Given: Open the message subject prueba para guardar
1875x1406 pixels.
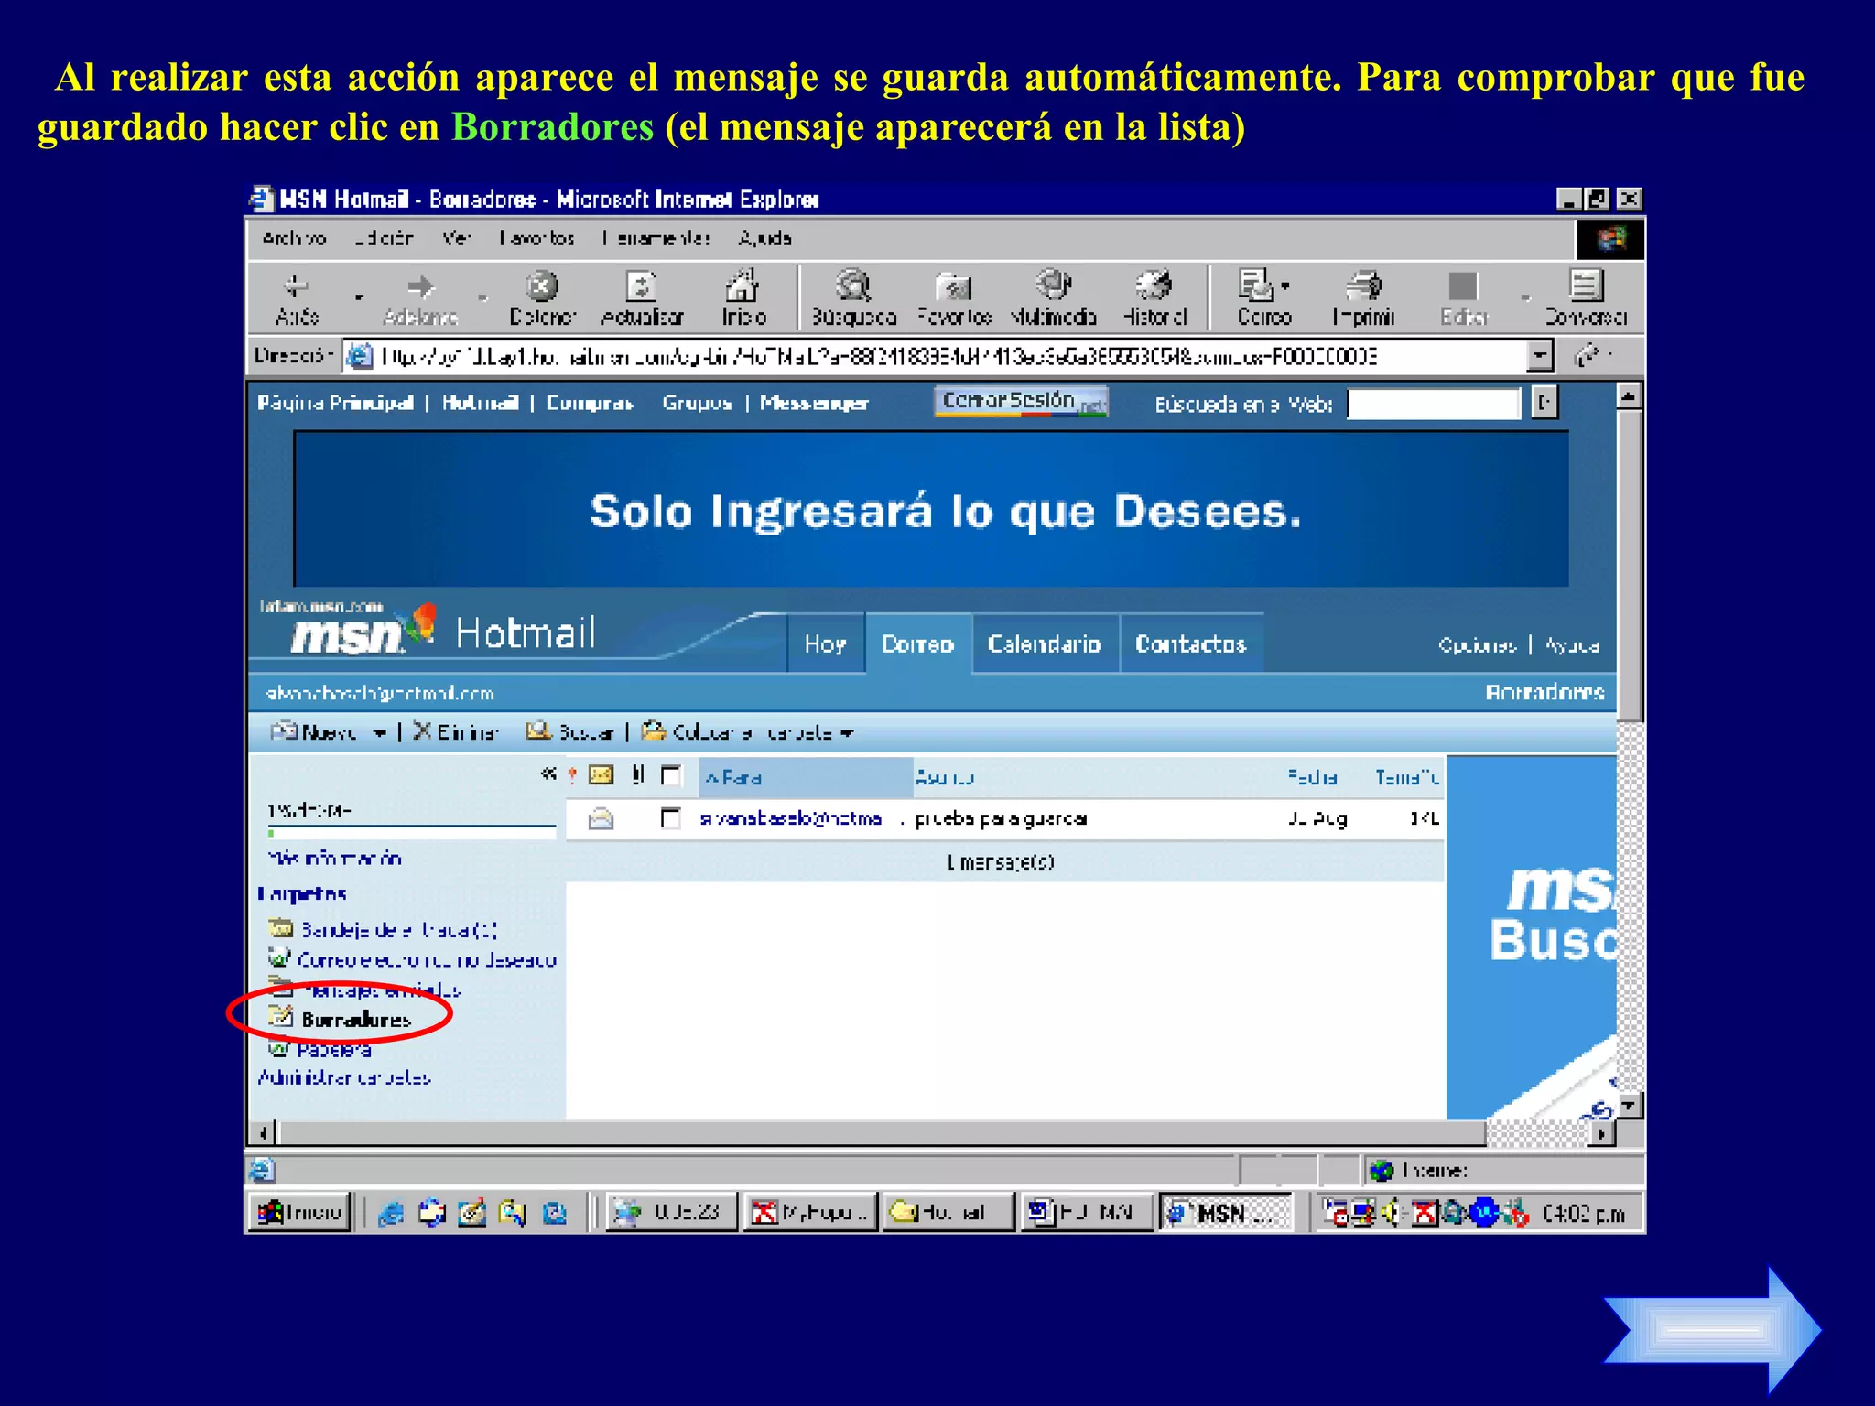Looking at the screenshot, I should click(1001, 818).
